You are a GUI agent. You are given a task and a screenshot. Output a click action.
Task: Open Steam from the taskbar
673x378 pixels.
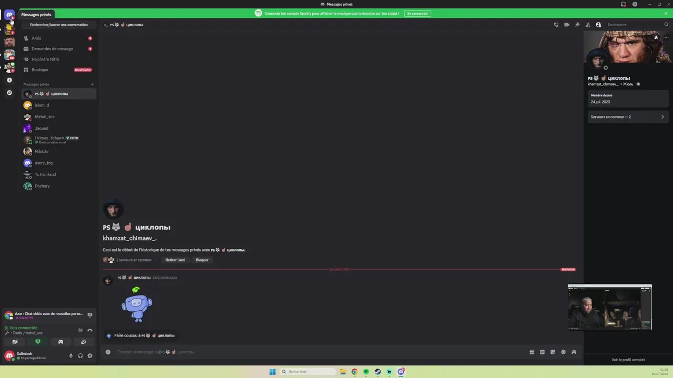click(378, 372)
